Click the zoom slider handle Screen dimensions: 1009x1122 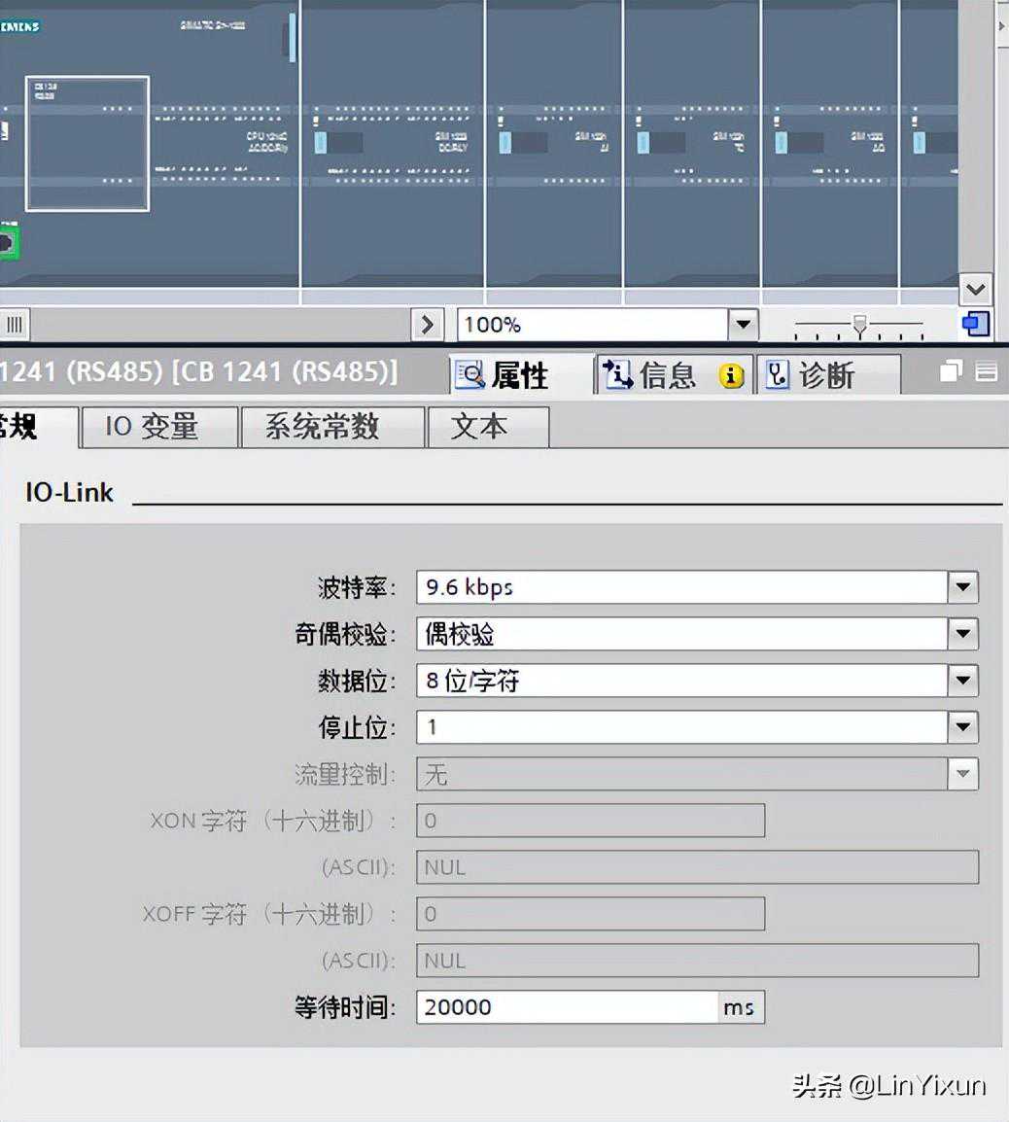point(859,324)
